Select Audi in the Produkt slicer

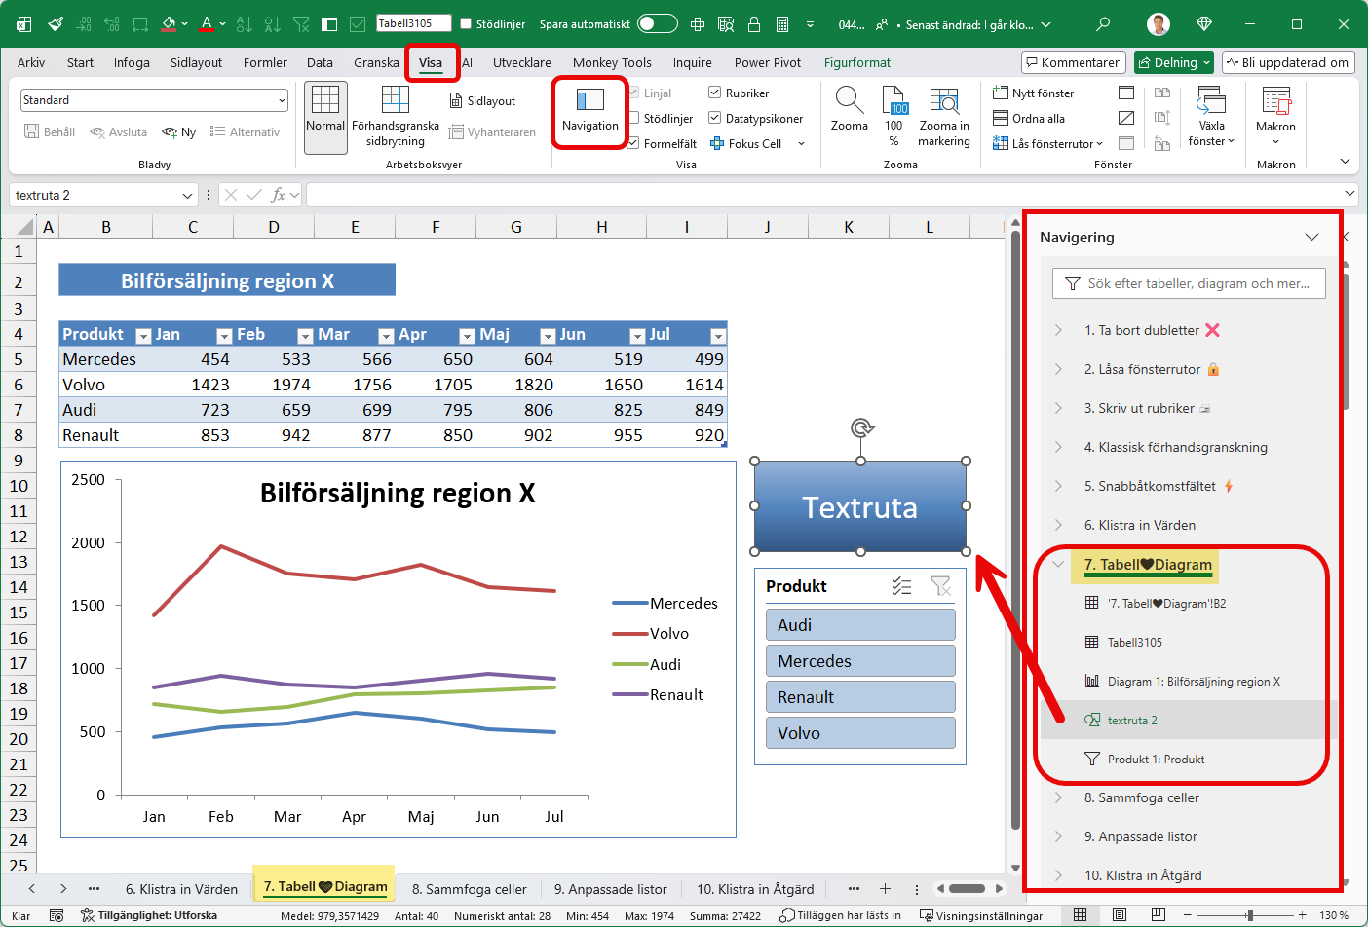point(860,623)
